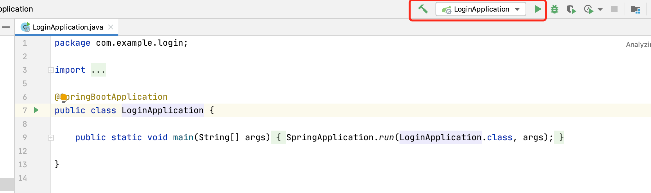Expand the profiler options dropdown arrow
The height and width of the screenshot is (193, 651).
(600, 10)
